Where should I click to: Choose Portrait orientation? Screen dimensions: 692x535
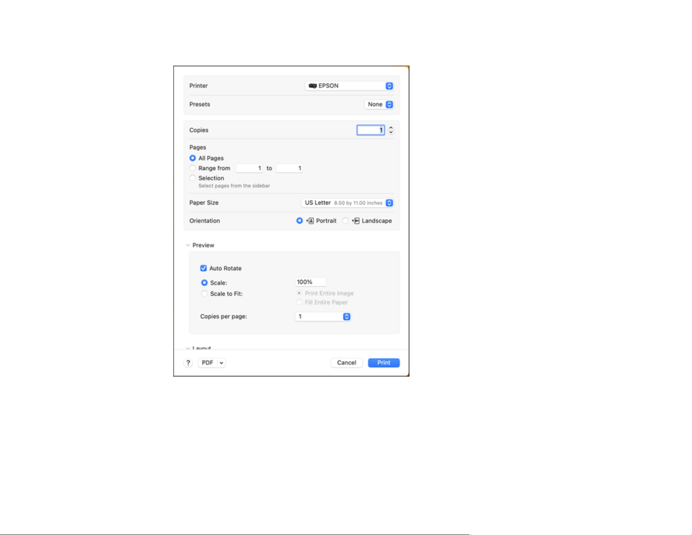299,221
